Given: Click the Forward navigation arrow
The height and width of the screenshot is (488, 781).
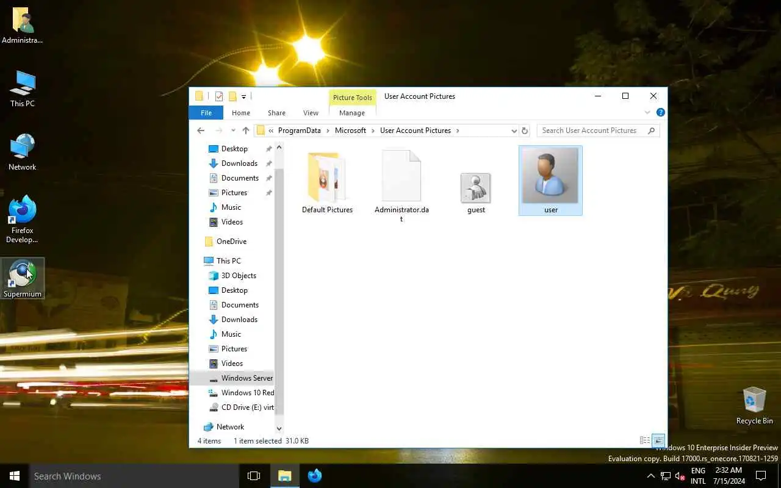Looking at the screenshot, I should [218, 131].
